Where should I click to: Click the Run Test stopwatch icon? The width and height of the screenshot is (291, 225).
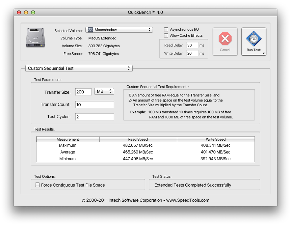tap(254, 39)
